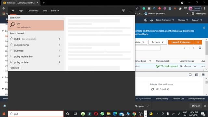The image size is (208, 117).
Task: Select the Web search tab
Action: pyautogui.click(x=45, y=11)
